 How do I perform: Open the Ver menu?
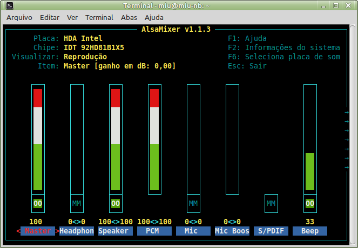pos(72,18)
